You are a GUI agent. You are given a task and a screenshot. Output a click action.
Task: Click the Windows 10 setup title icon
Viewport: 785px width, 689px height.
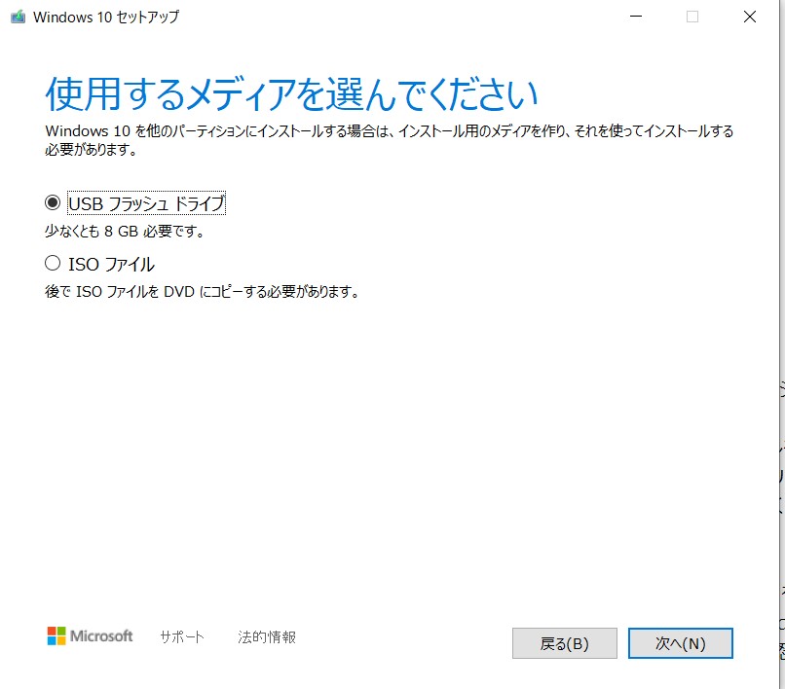pos(19,17)
